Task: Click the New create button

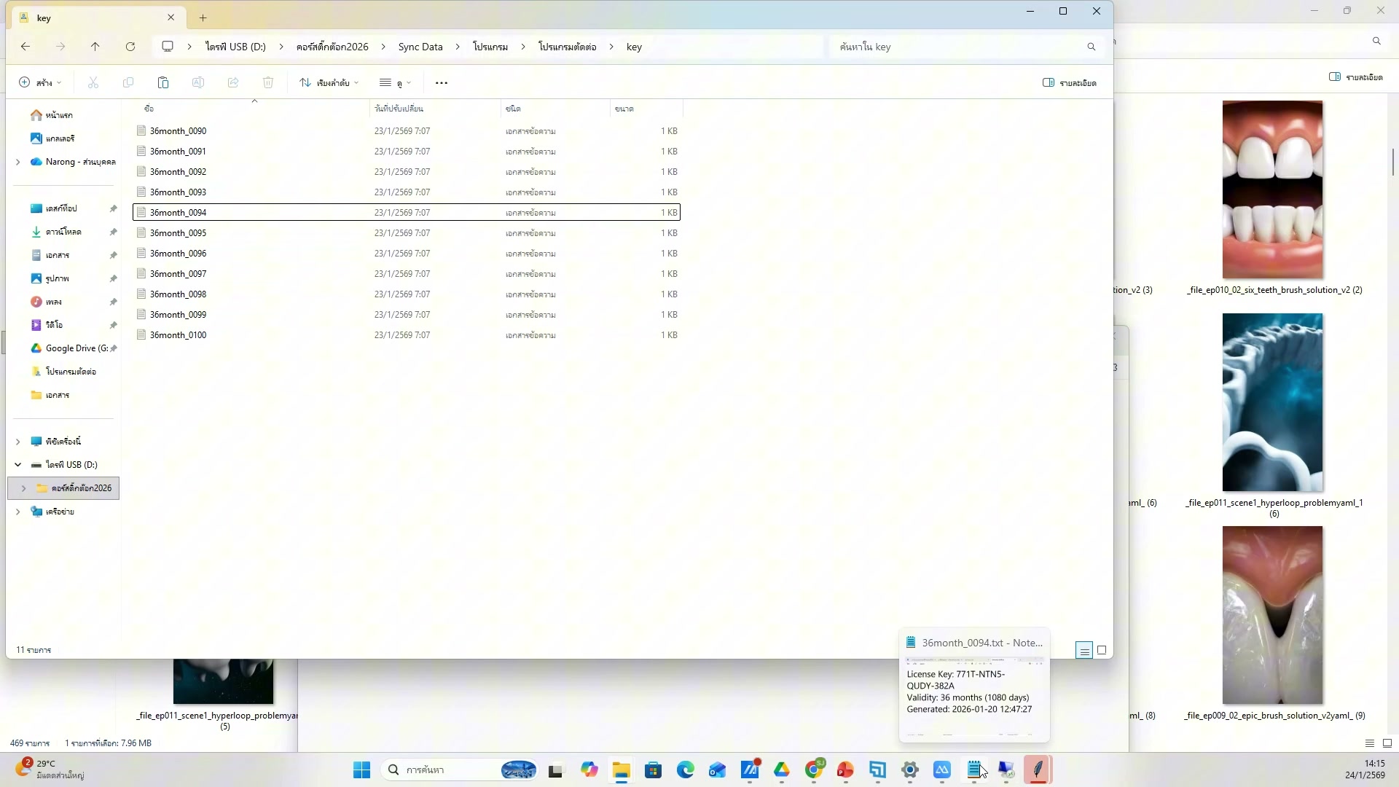Action: pos(40,83)
